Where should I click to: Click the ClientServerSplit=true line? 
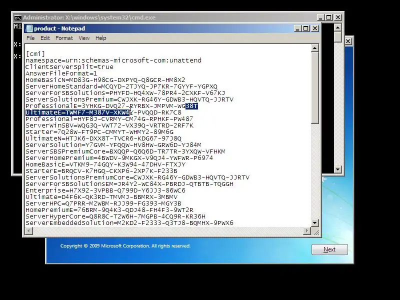coord(69,67)
